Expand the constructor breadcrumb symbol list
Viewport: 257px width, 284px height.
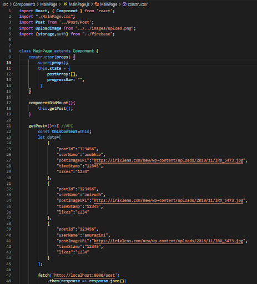[x=138, y=4]
